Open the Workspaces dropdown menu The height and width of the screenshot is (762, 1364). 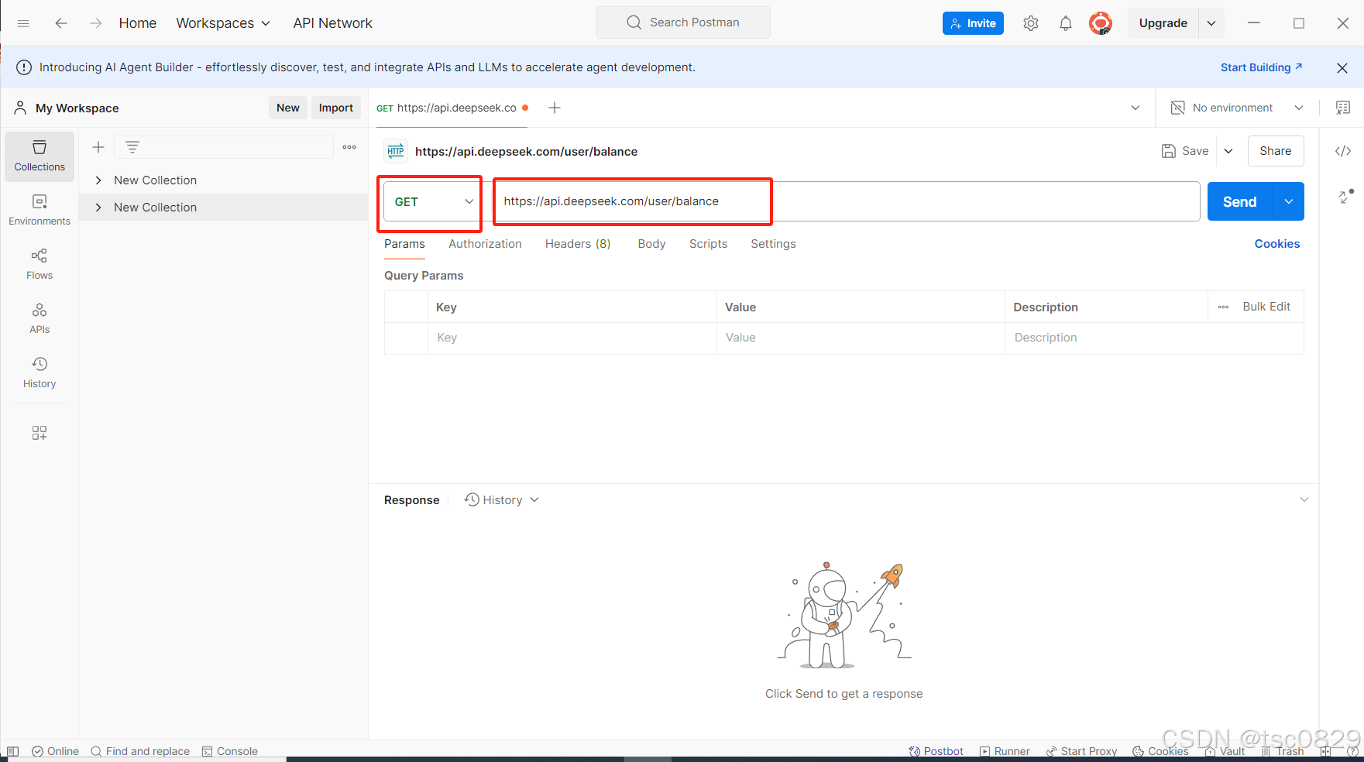pyautogui.click(x=223, y=23)
